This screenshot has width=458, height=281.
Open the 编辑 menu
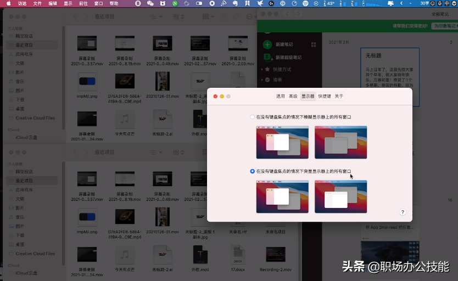pyautogui.click(x=53, y=3)
